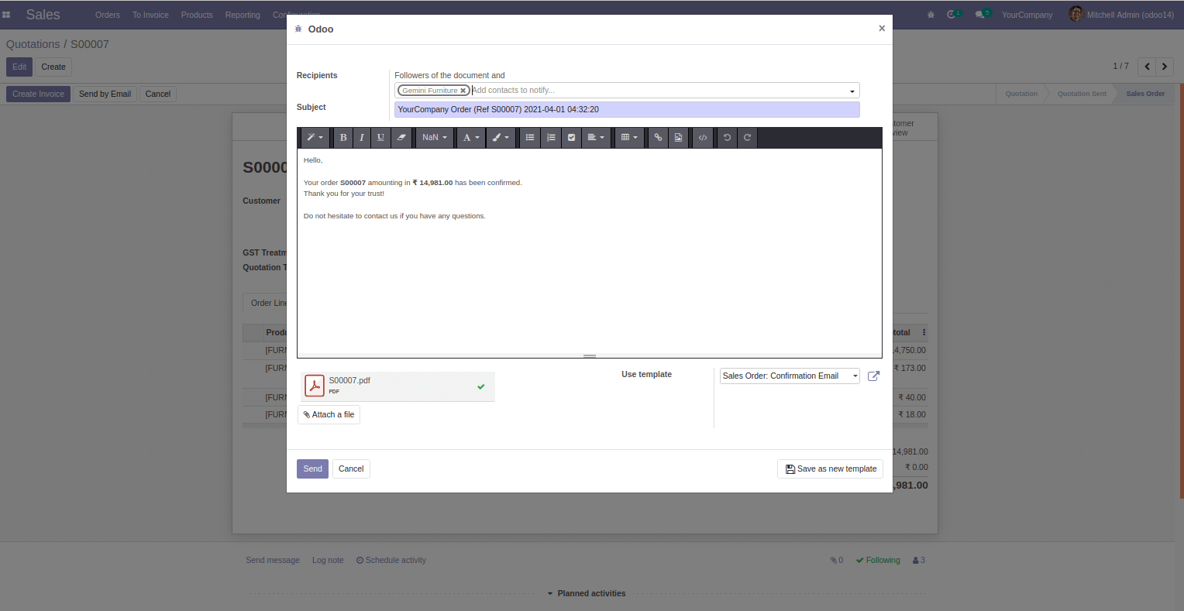Toggle italic formatting in editor
Viewport: 1184px width, 611px height.
(x=362, y=138)
